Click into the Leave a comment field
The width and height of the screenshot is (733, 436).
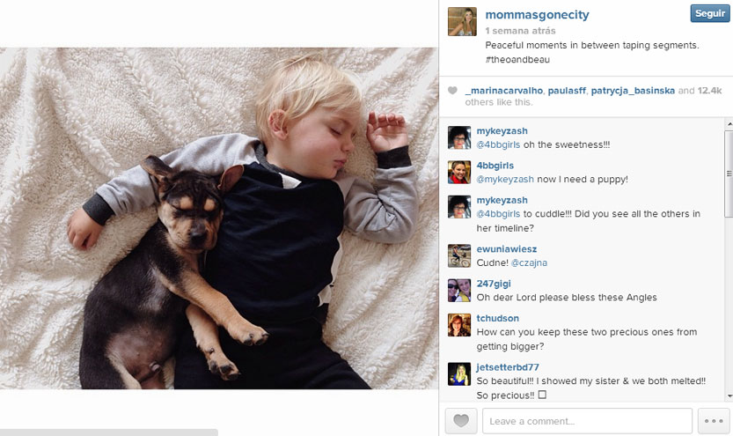tap(587, 420)
